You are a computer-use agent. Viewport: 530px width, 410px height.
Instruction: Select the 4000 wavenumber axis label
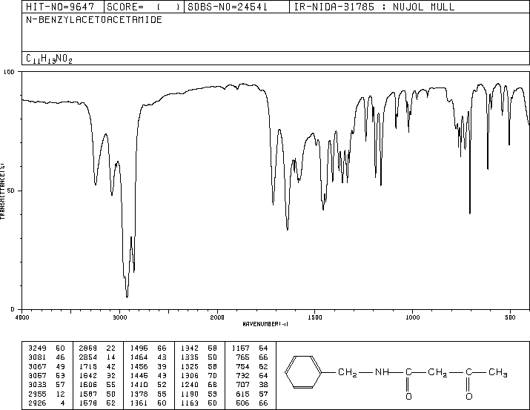[x=22, y=317]
